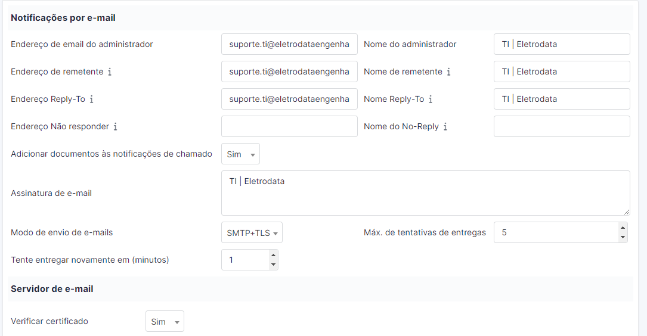Click the empty Endereço Não responder field
The image size is (647, 336).
[289, 126]
